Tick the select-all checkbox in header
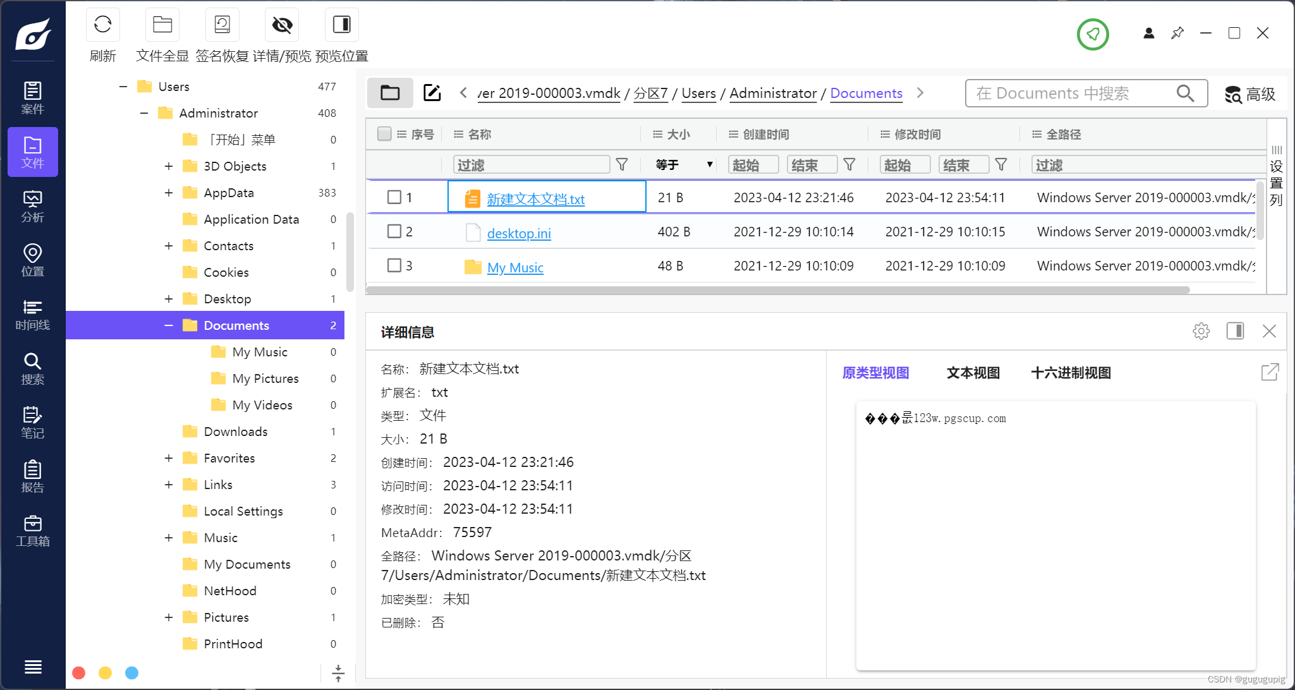 point(384,133)
